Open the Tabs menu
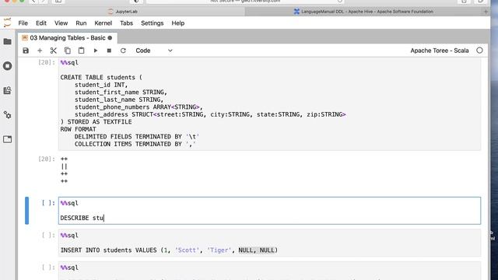This screenshot has height=280, width=498. (x=126, y=23)
